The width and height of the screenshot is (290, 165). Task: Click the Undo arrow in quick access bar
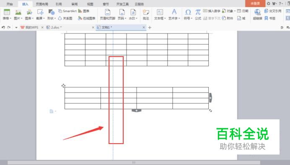pyautogui.click(x=3, y=27)
